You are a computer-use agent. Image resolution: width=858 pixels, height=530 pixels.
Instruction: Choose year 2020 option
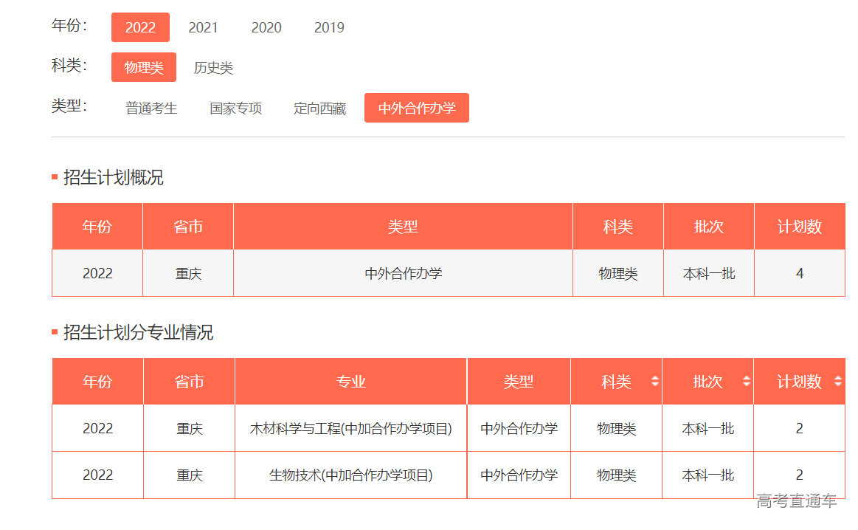266,27
